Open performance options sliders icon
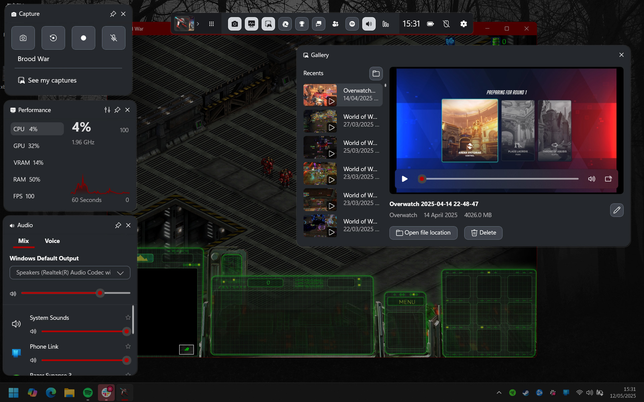Image resolution: width=644 pixels, height=402 pixels. point(107,110)
